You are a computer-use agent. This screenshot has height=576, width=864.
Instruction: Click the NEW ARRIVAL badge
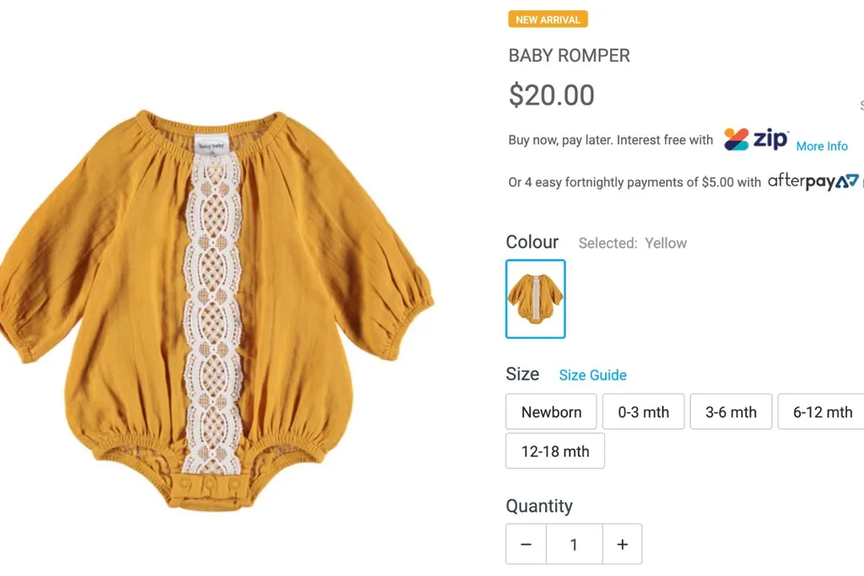(547, 19)
